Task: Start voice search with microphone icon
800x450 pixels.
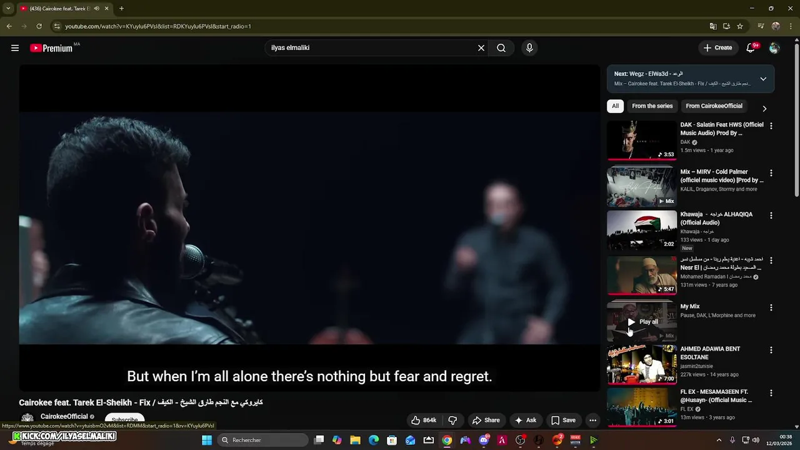Action: pyautogui.click(x=529, y=48)
